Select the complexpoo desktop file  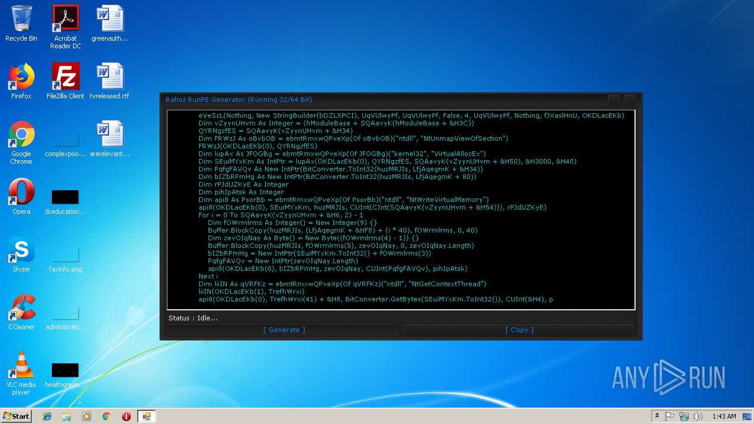coord(65,143)
